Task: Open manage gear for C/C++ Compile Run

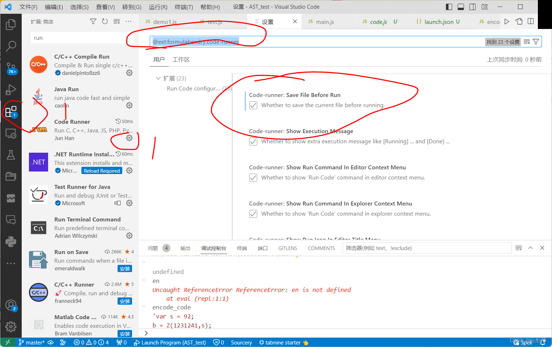Action: (129, 73)
